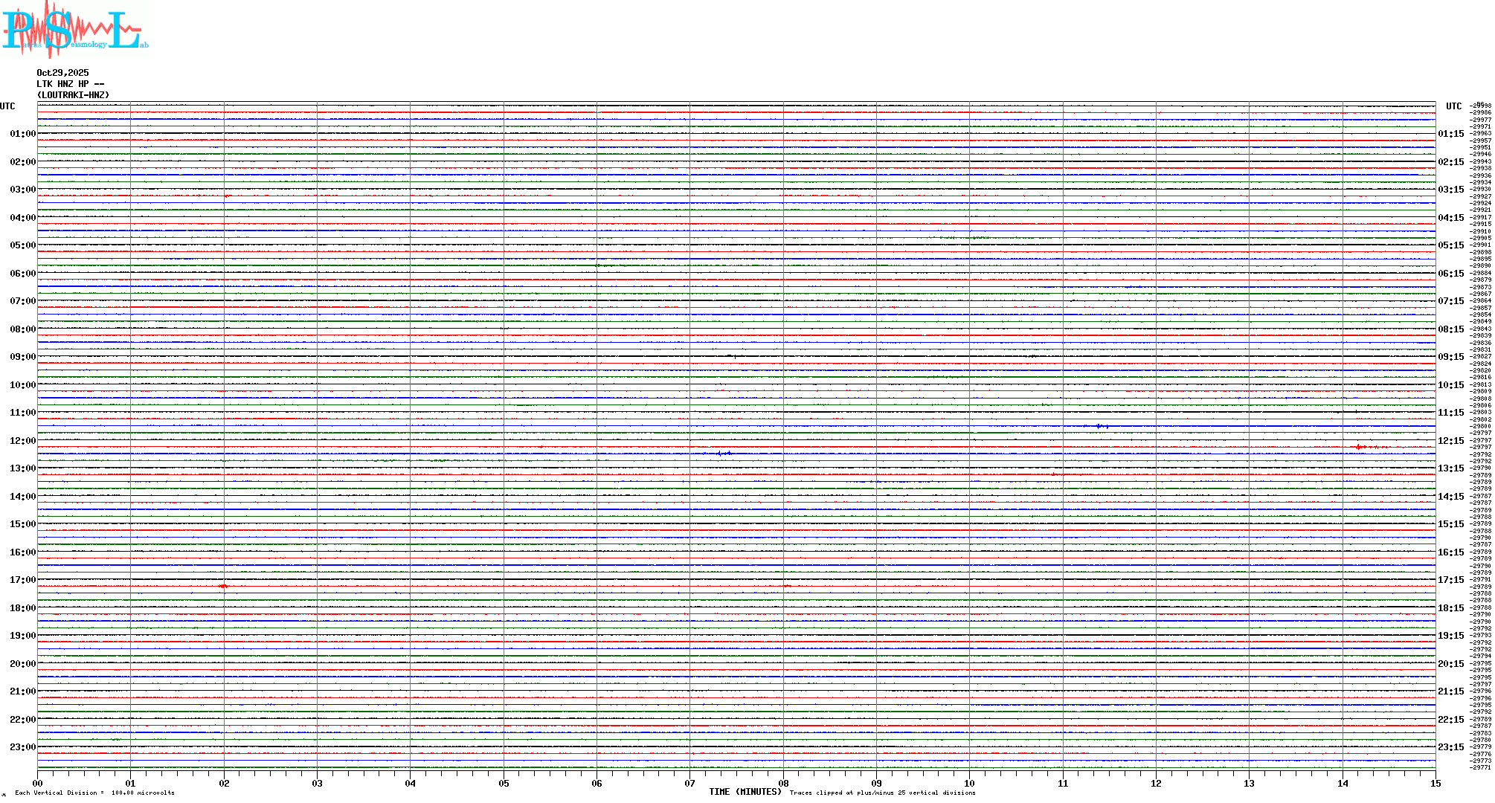Click the PSL seismology lab logo
The image size is (1495, 803).
point(74,30)
